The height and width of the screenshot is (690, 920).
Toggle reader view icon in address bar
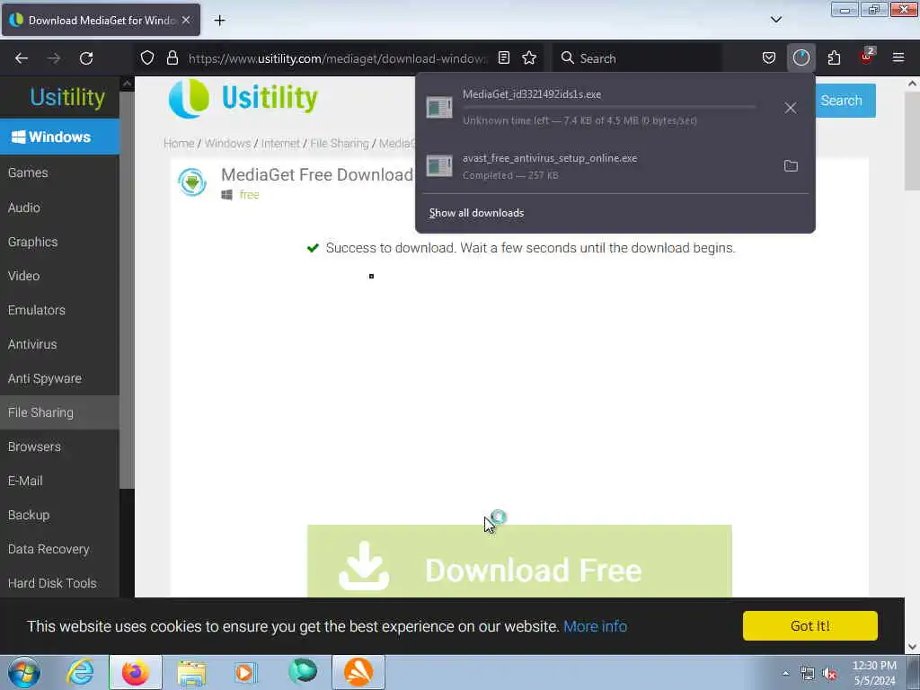coord(503,57)
